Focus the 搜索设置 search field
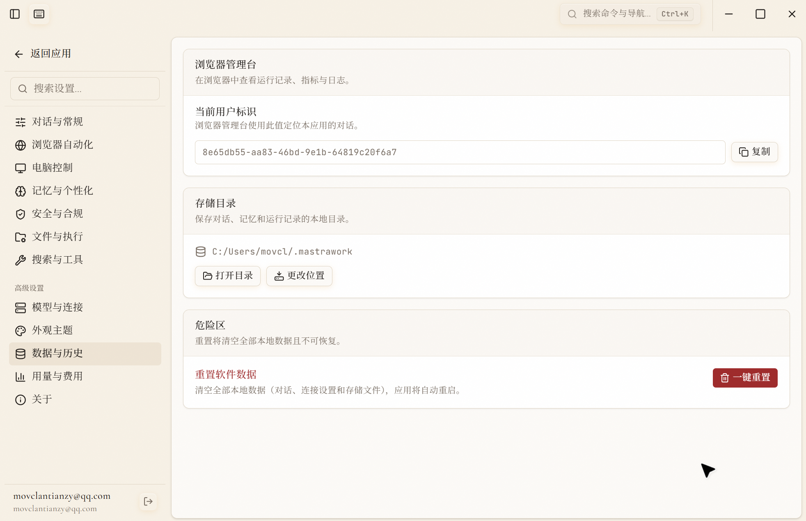 pyautogui.click(x=85, y=89)
